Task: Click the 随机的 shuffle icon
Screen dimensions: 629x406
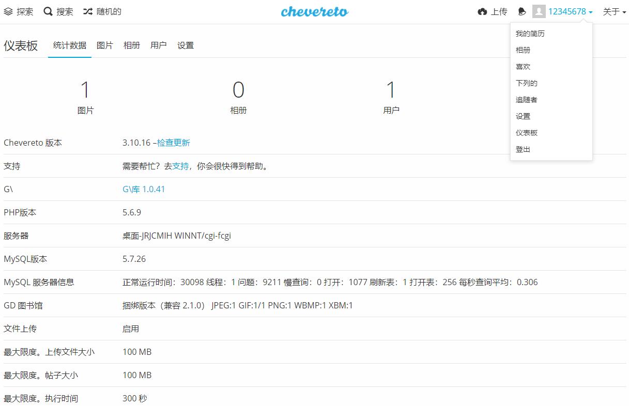Action: tap(88, 11)
